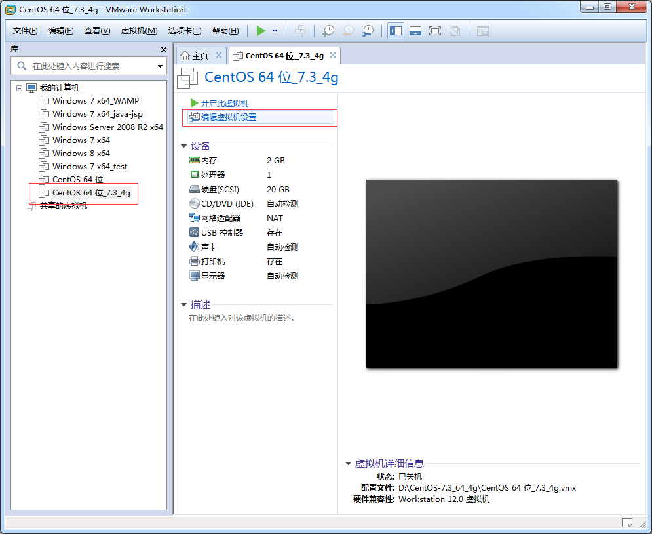
Task: Open the 编辑(E) menu
Action: point(61,31)
